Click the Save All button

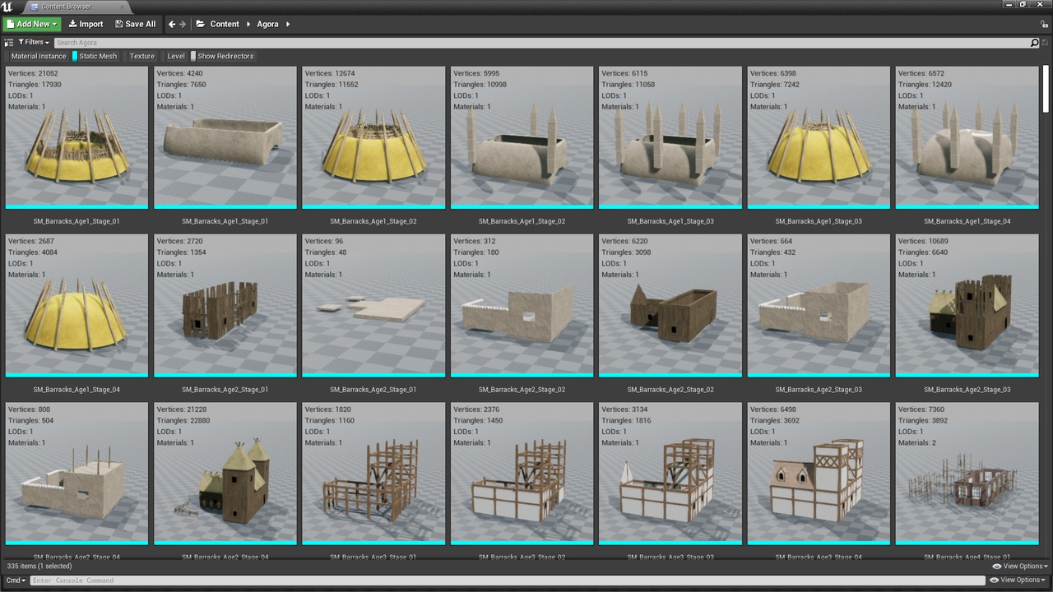coord(135,25)
